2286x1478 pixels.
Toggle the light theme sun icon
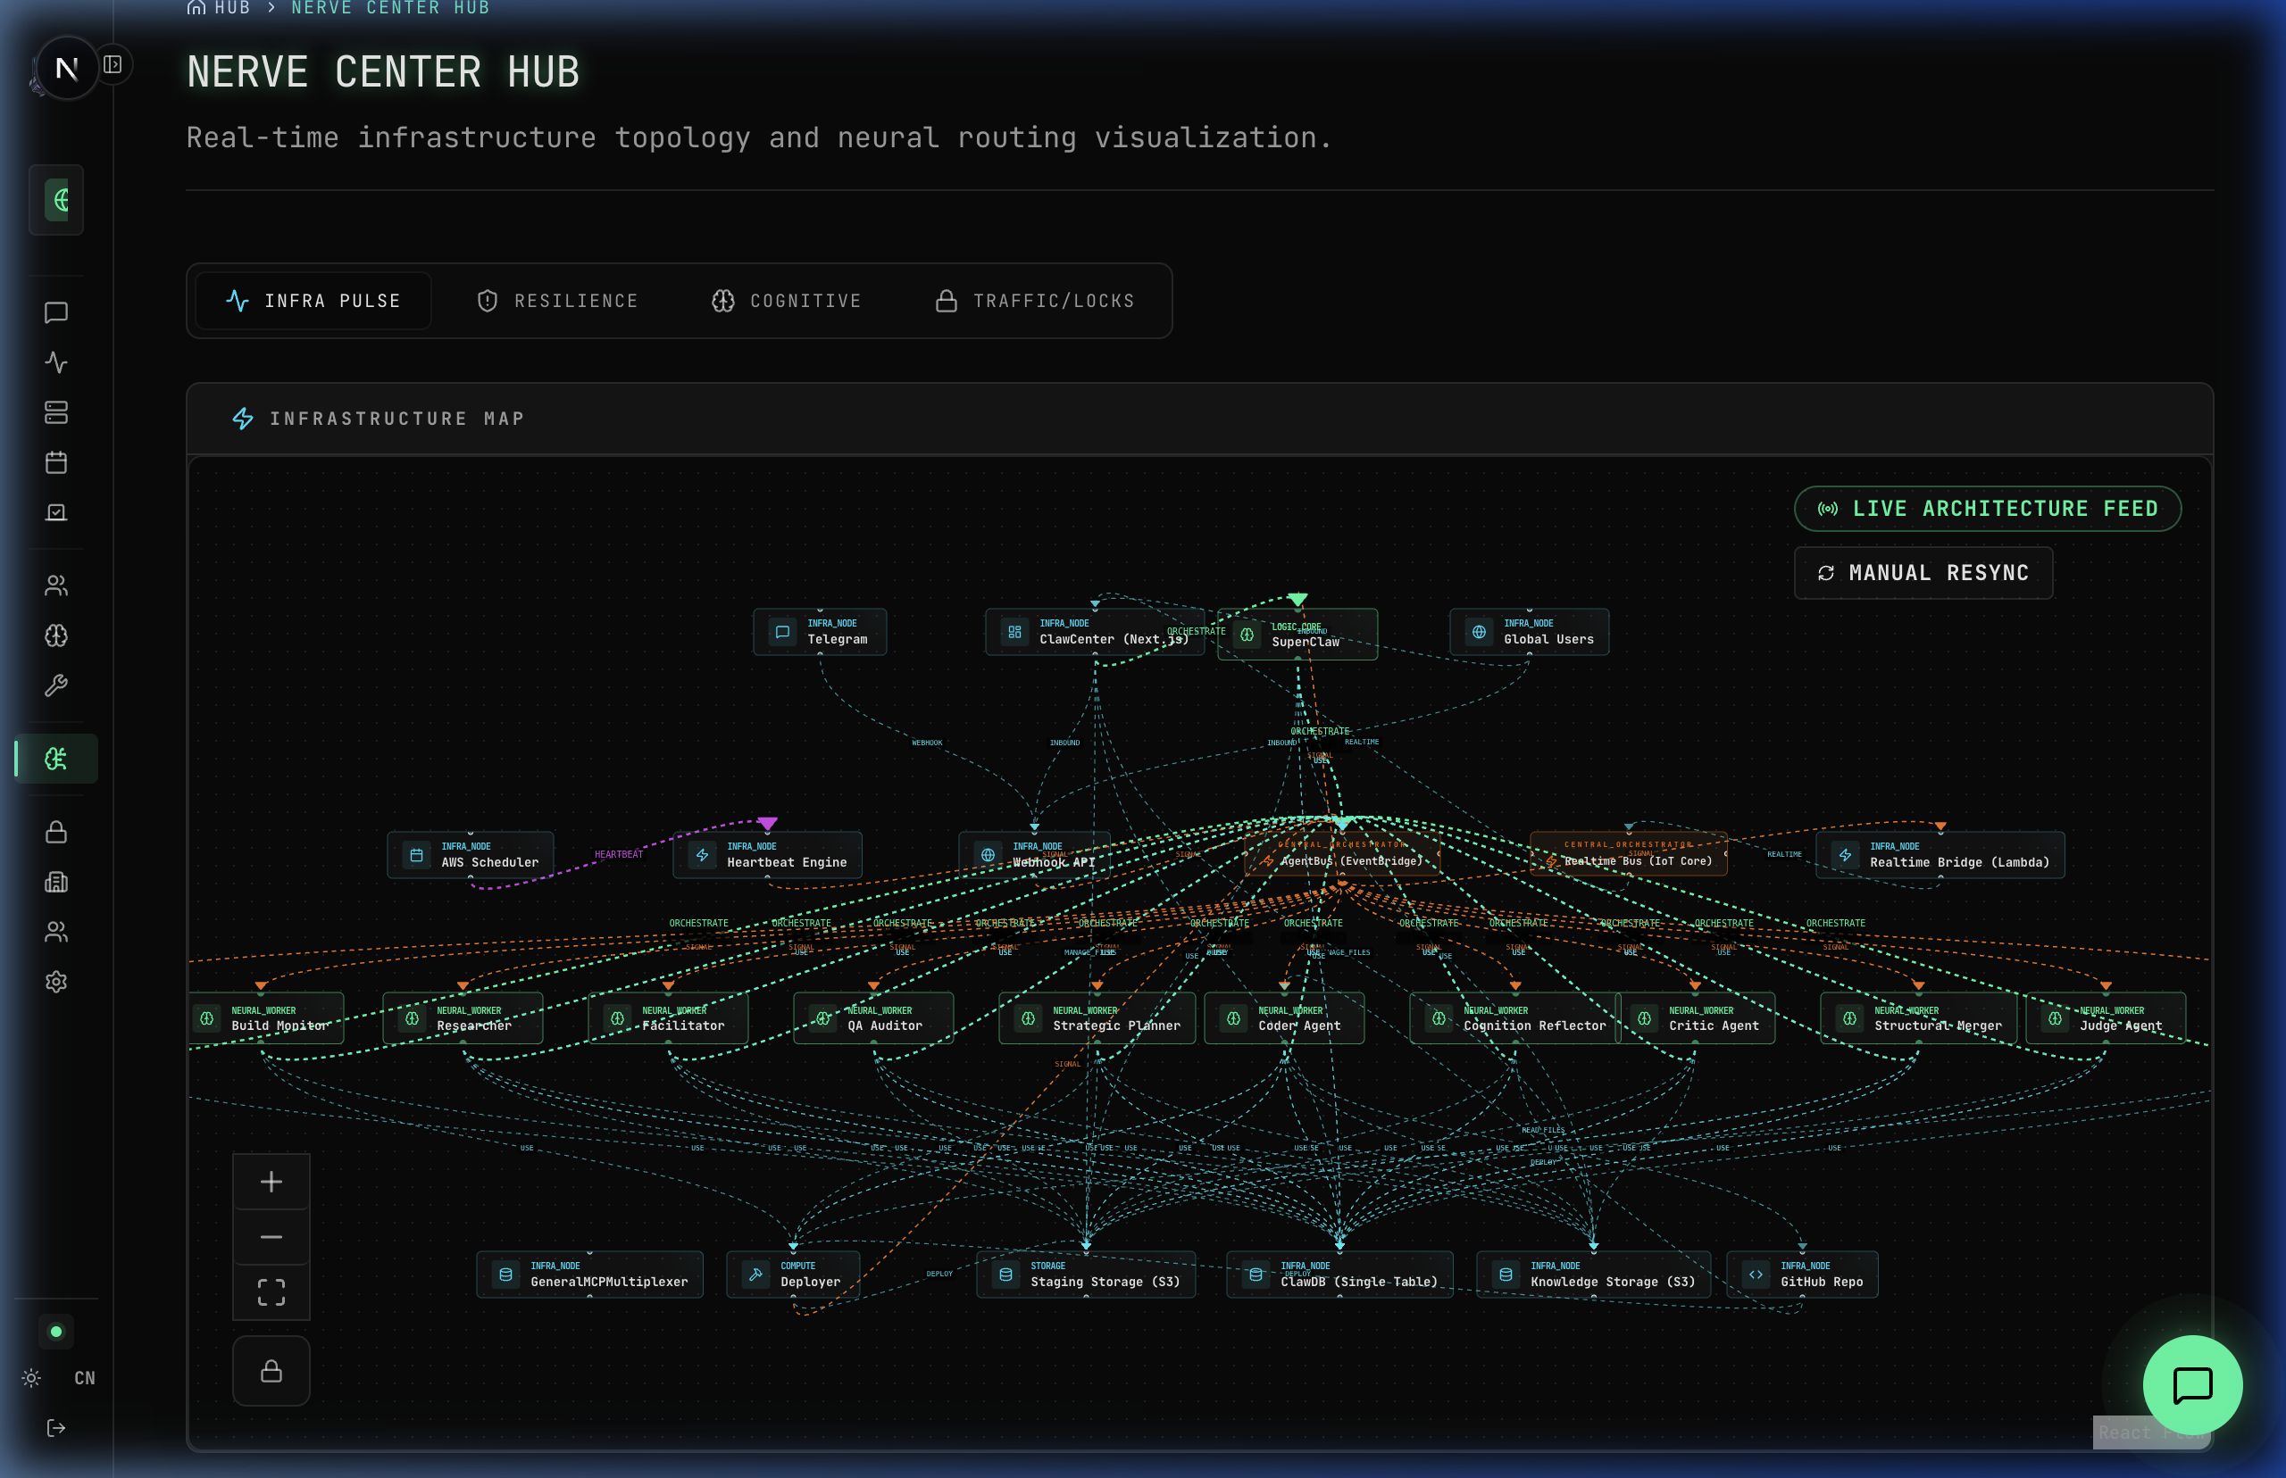(30, 1378)
